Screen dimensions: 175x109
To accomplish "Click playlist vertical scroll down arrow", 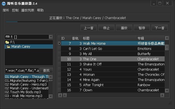I will 167,91.
